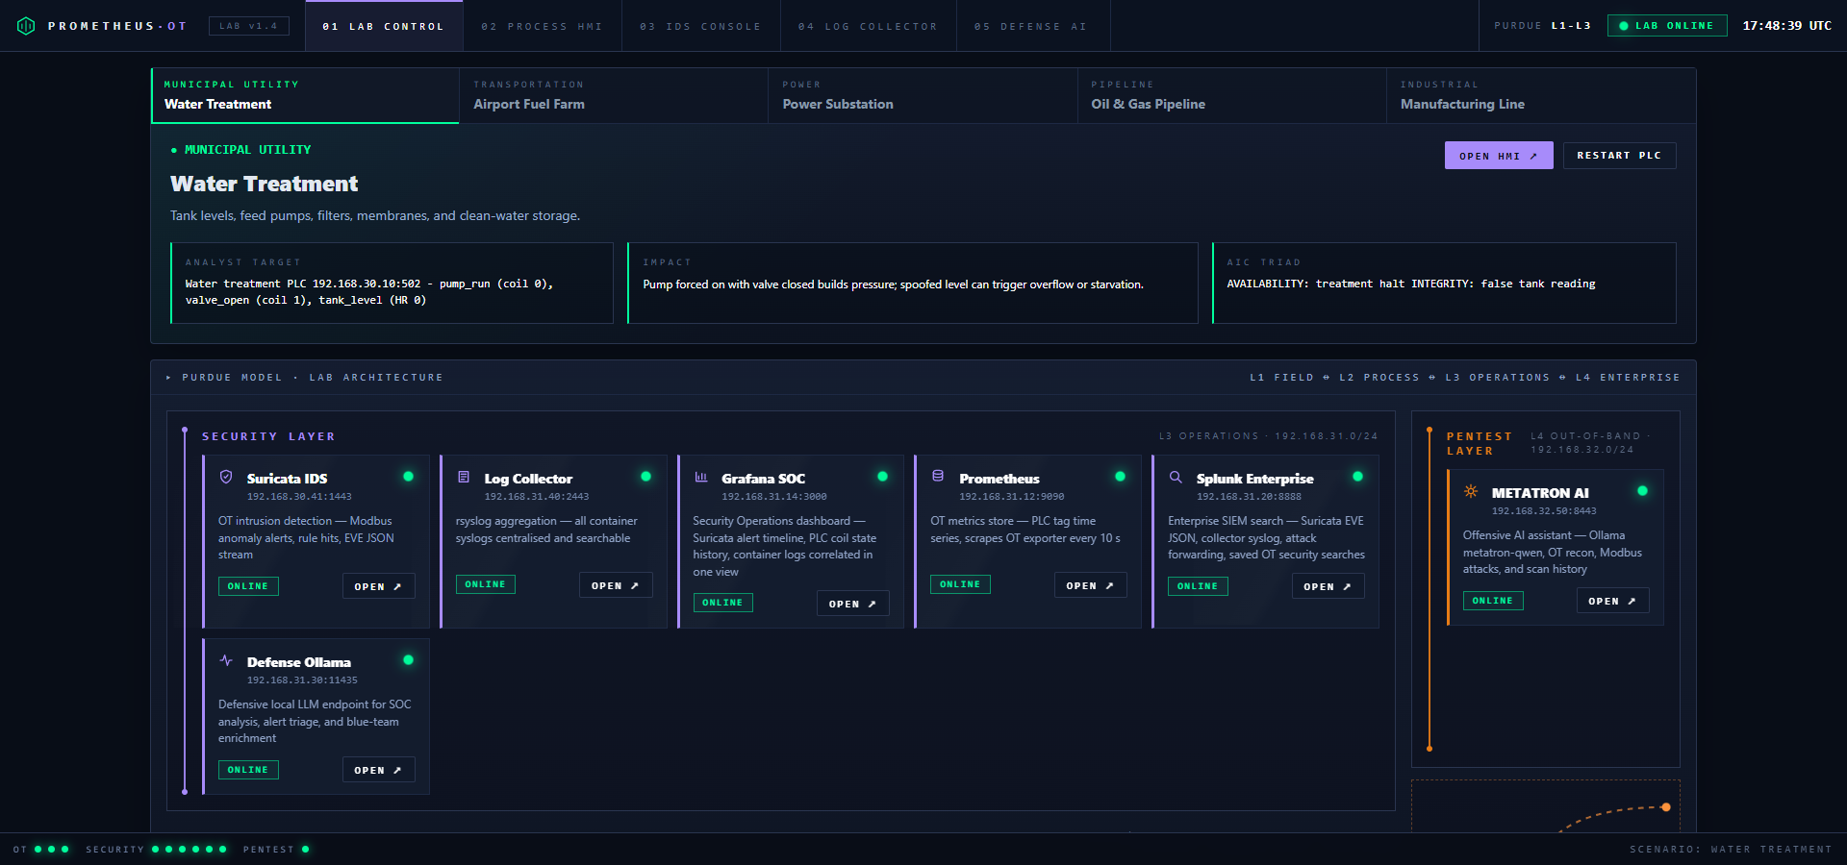The image size is (1847, 865).
Task: Select the Water Treatment scenario tab
Action: pos(305,95)
